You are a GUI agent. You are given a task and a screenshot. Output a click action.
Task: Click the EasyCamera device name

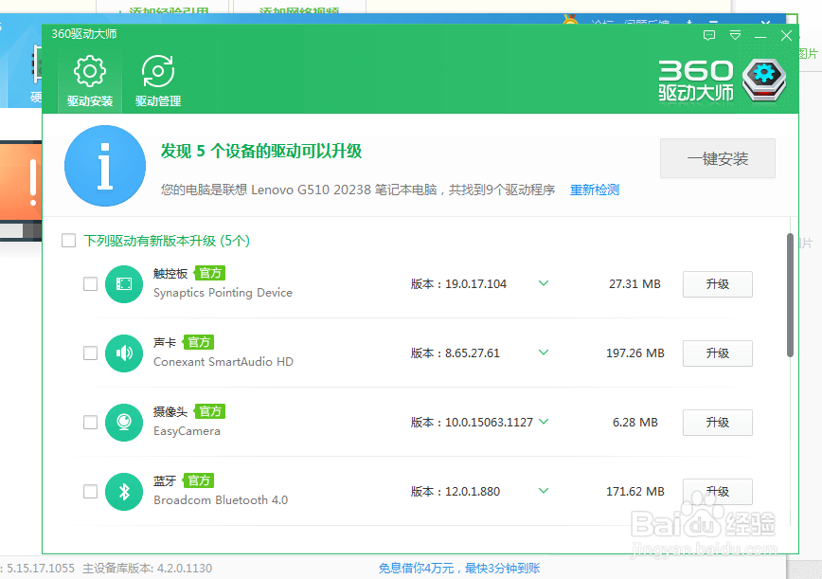(x=187, y=431)
